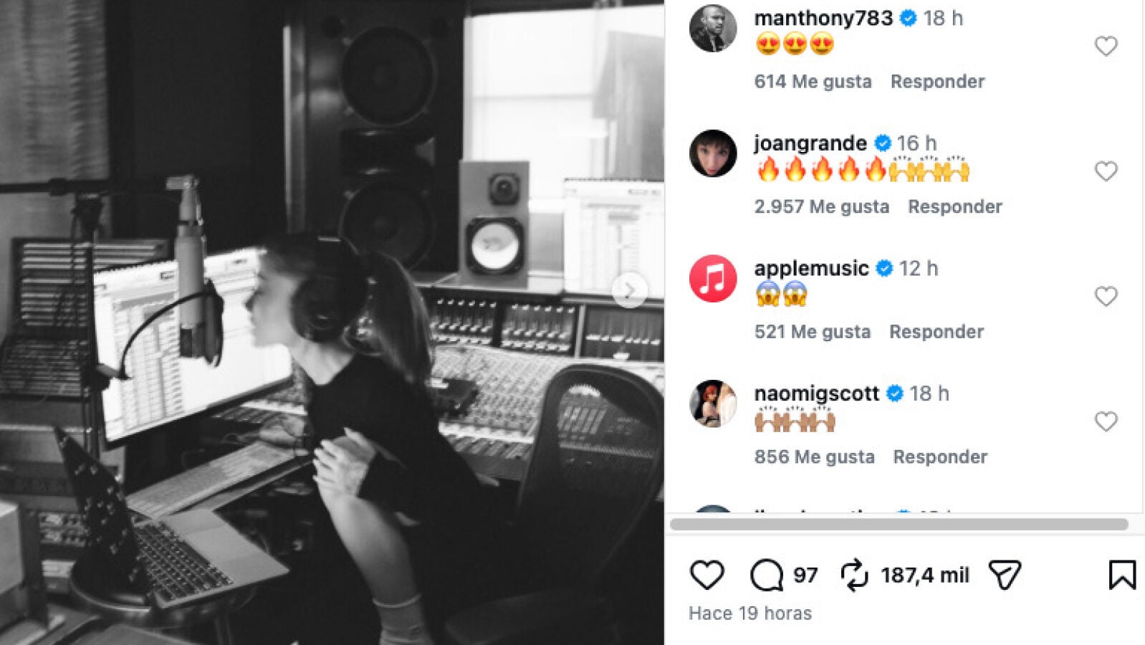Click the horizontal scrollbar below comments
The image size is (1145, 645).
pyautogui.click(x=899, y=525)
